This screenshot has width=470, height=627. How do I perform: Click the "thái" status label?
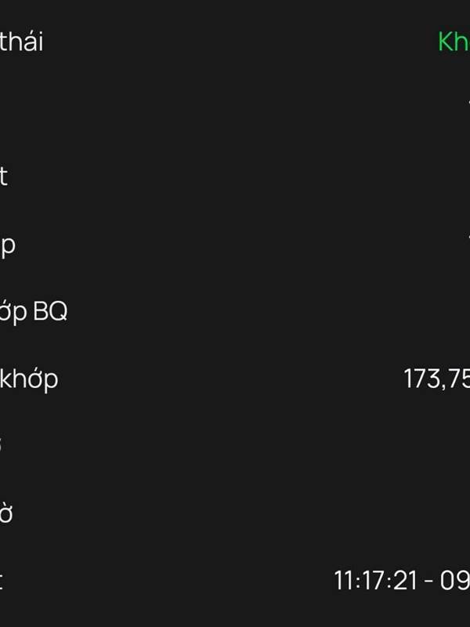(x=21, y=41)
